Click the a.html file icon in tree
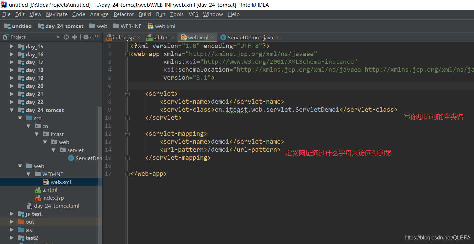Screen dimensions: 474x244 coord(38,190)
